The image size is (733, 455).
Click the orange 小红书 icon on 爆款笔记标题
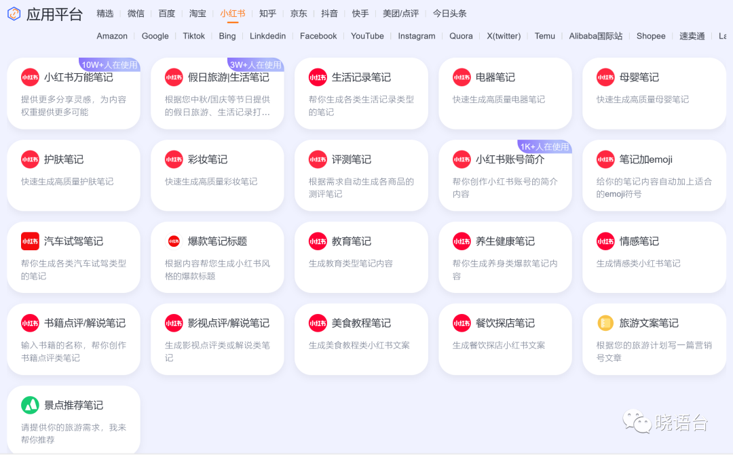tap(173, 241)
